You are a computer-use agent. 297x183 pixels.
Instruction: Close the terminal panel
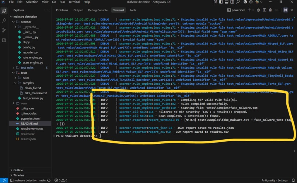click(x=292, y=10)
